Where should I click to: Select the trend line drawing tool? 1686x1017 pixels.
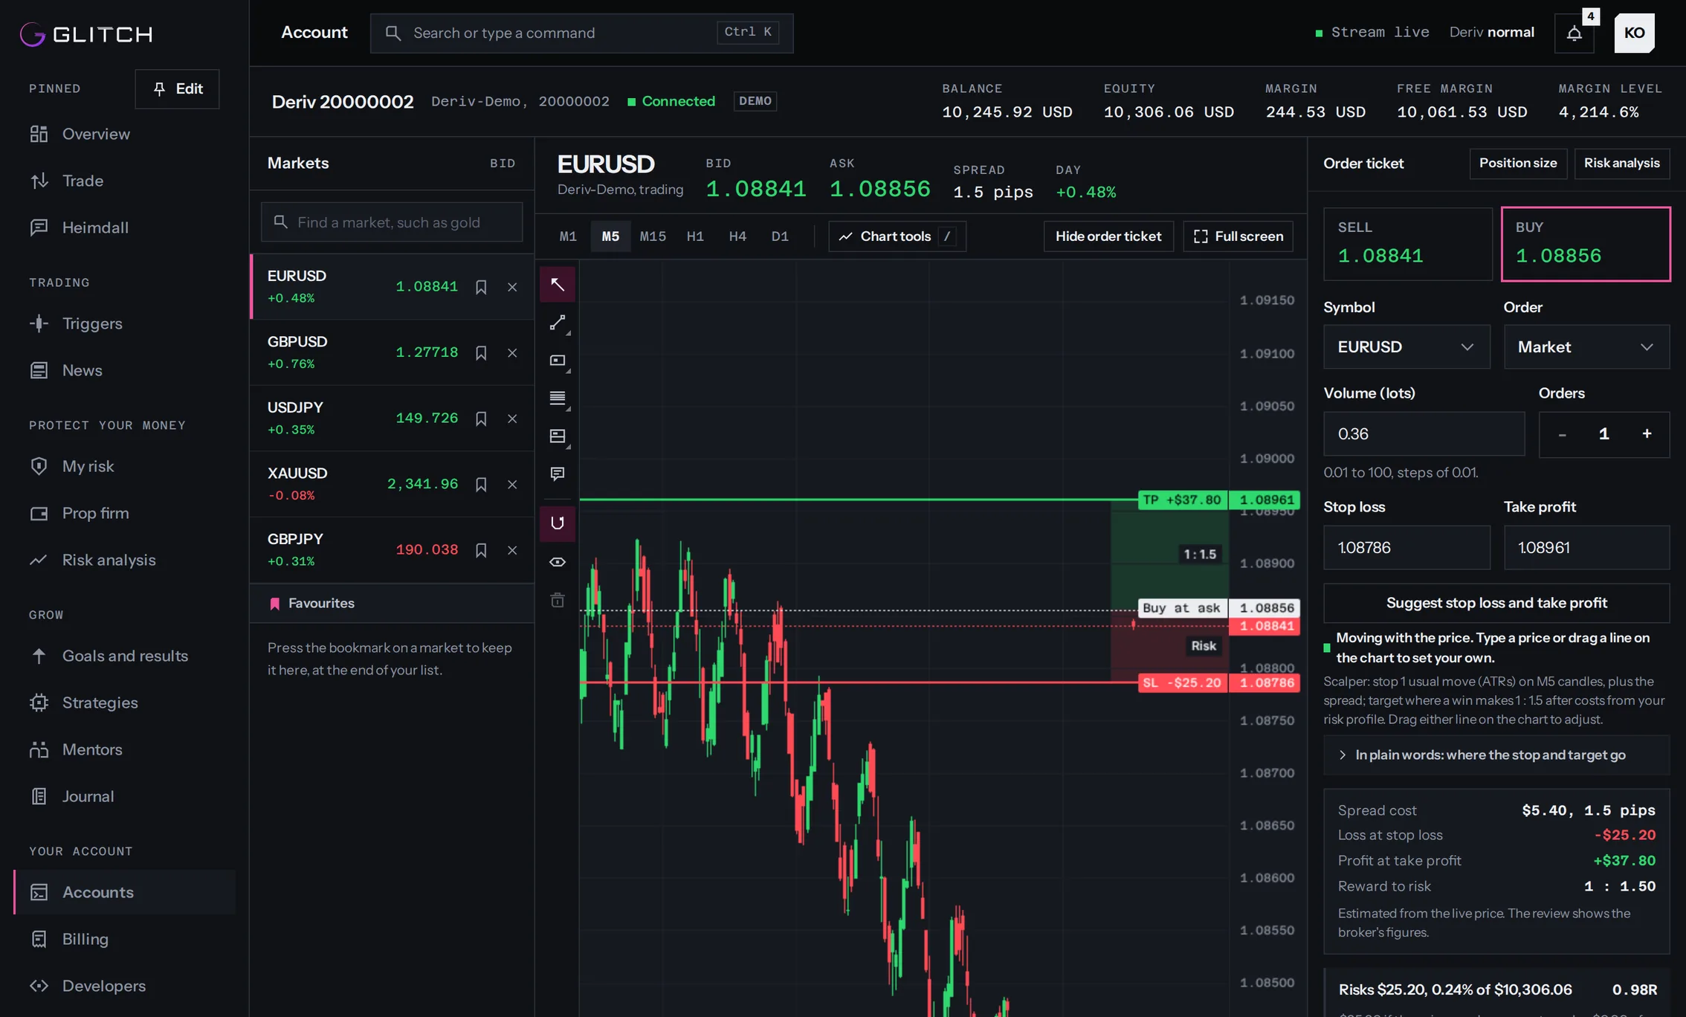[x=557, y=323]
